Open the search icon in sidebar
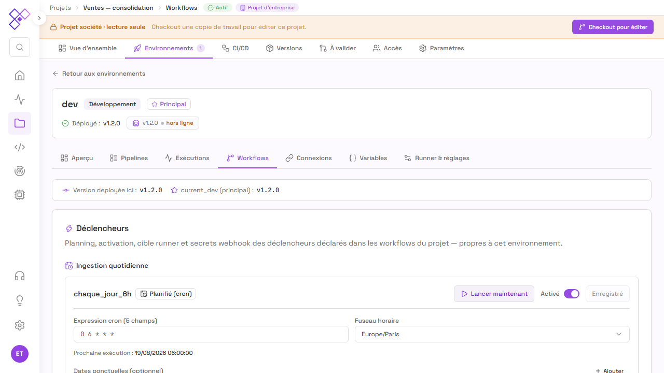Image resolution: width=664 pixels, height=373 pixels. pos(20,47)
